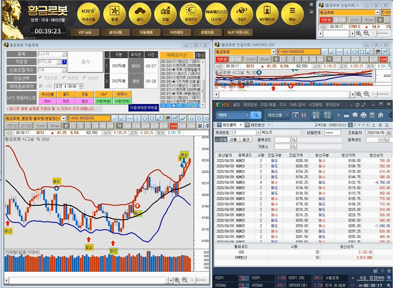Open the 나스닥 NASDAQ round icon

216,14
